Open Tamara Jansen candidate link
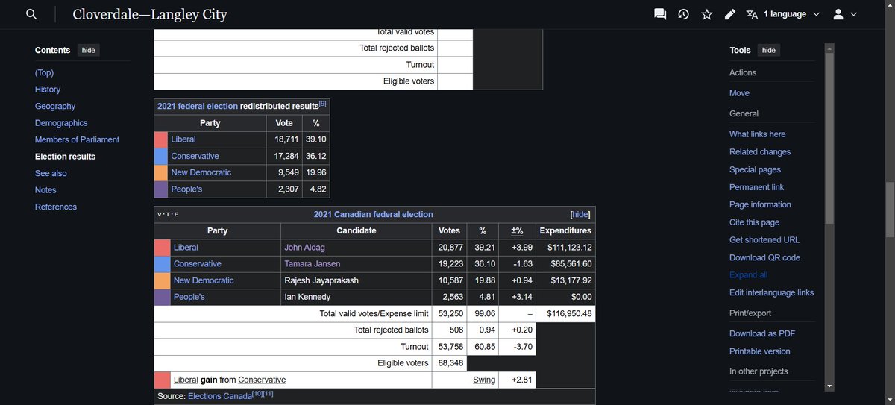 [x=312, y=264]
